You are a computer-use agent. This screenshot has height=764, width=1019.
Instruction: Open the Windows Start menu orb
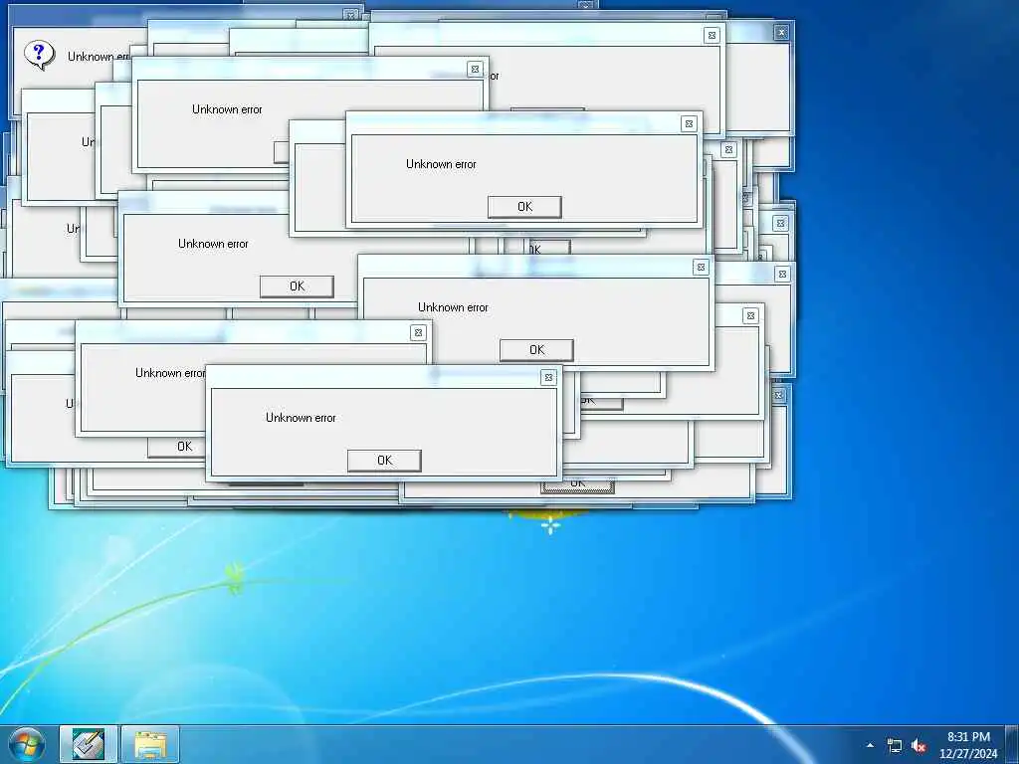27,744
